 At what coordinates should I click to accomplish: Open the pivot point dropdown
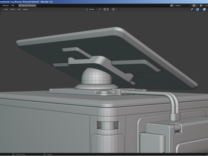[x=100, y=10]
